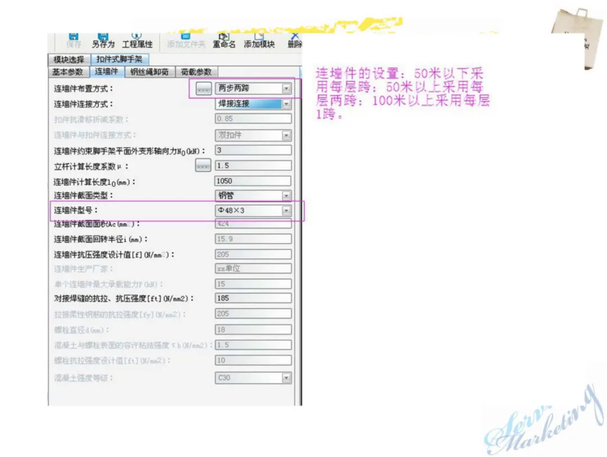Open the 双扣件 dropdown
607x457 pixels.
pos(286,135)
